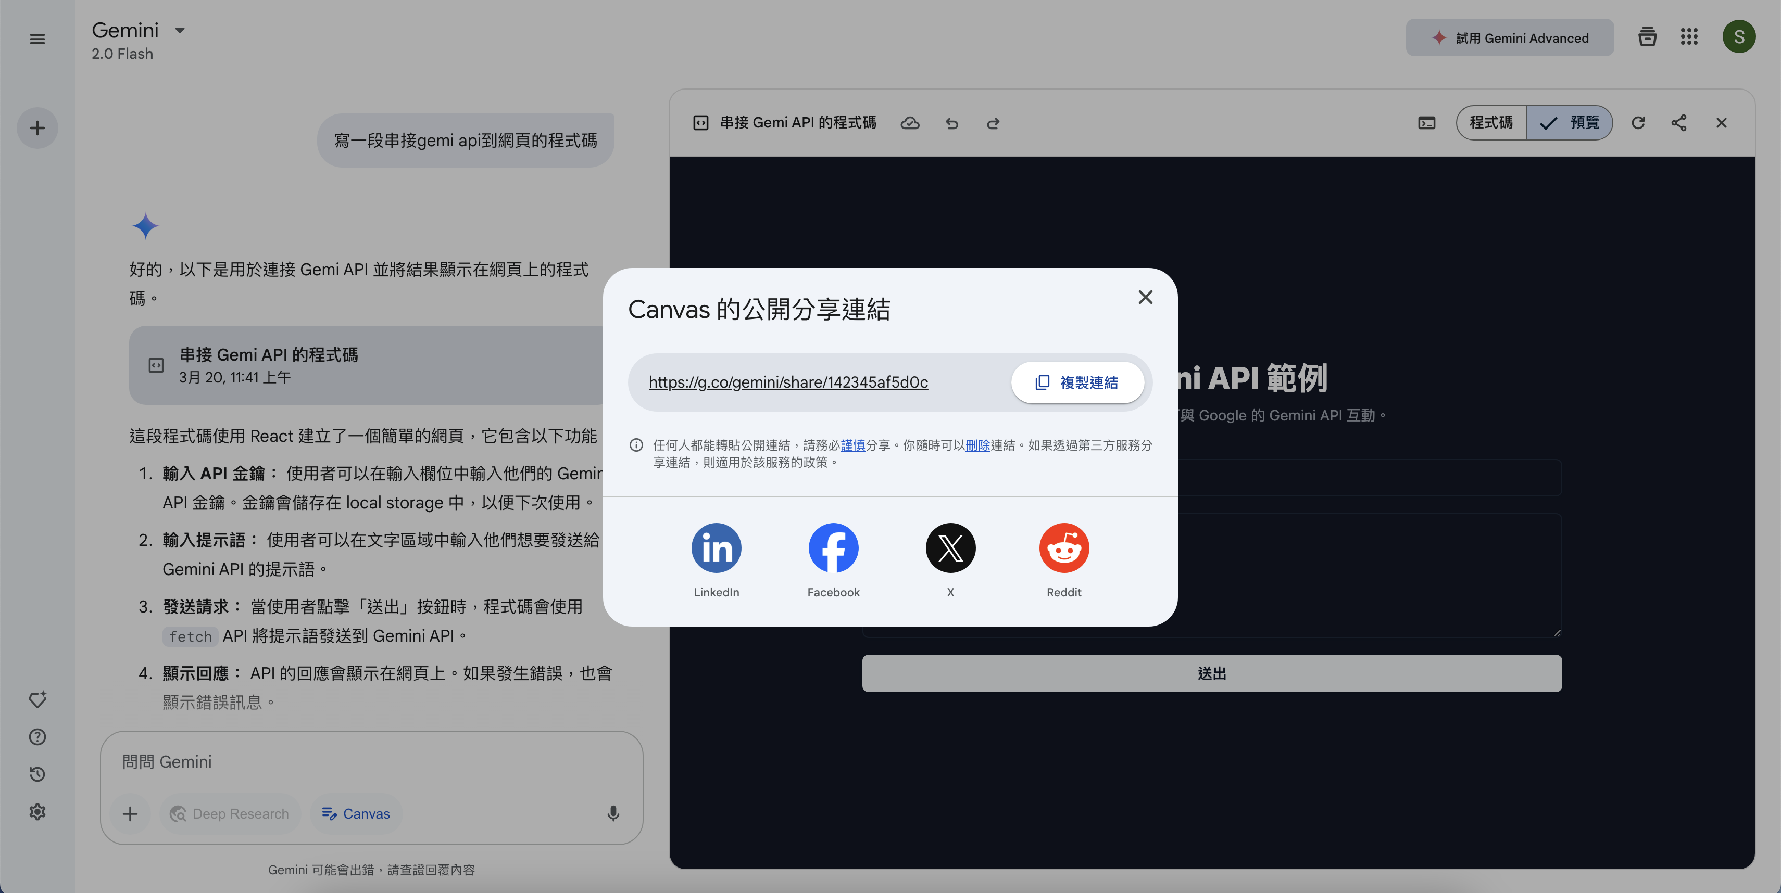Share the canvas link on X
1781x893 pixels.
pyautogui.click(x=950, y=547)
